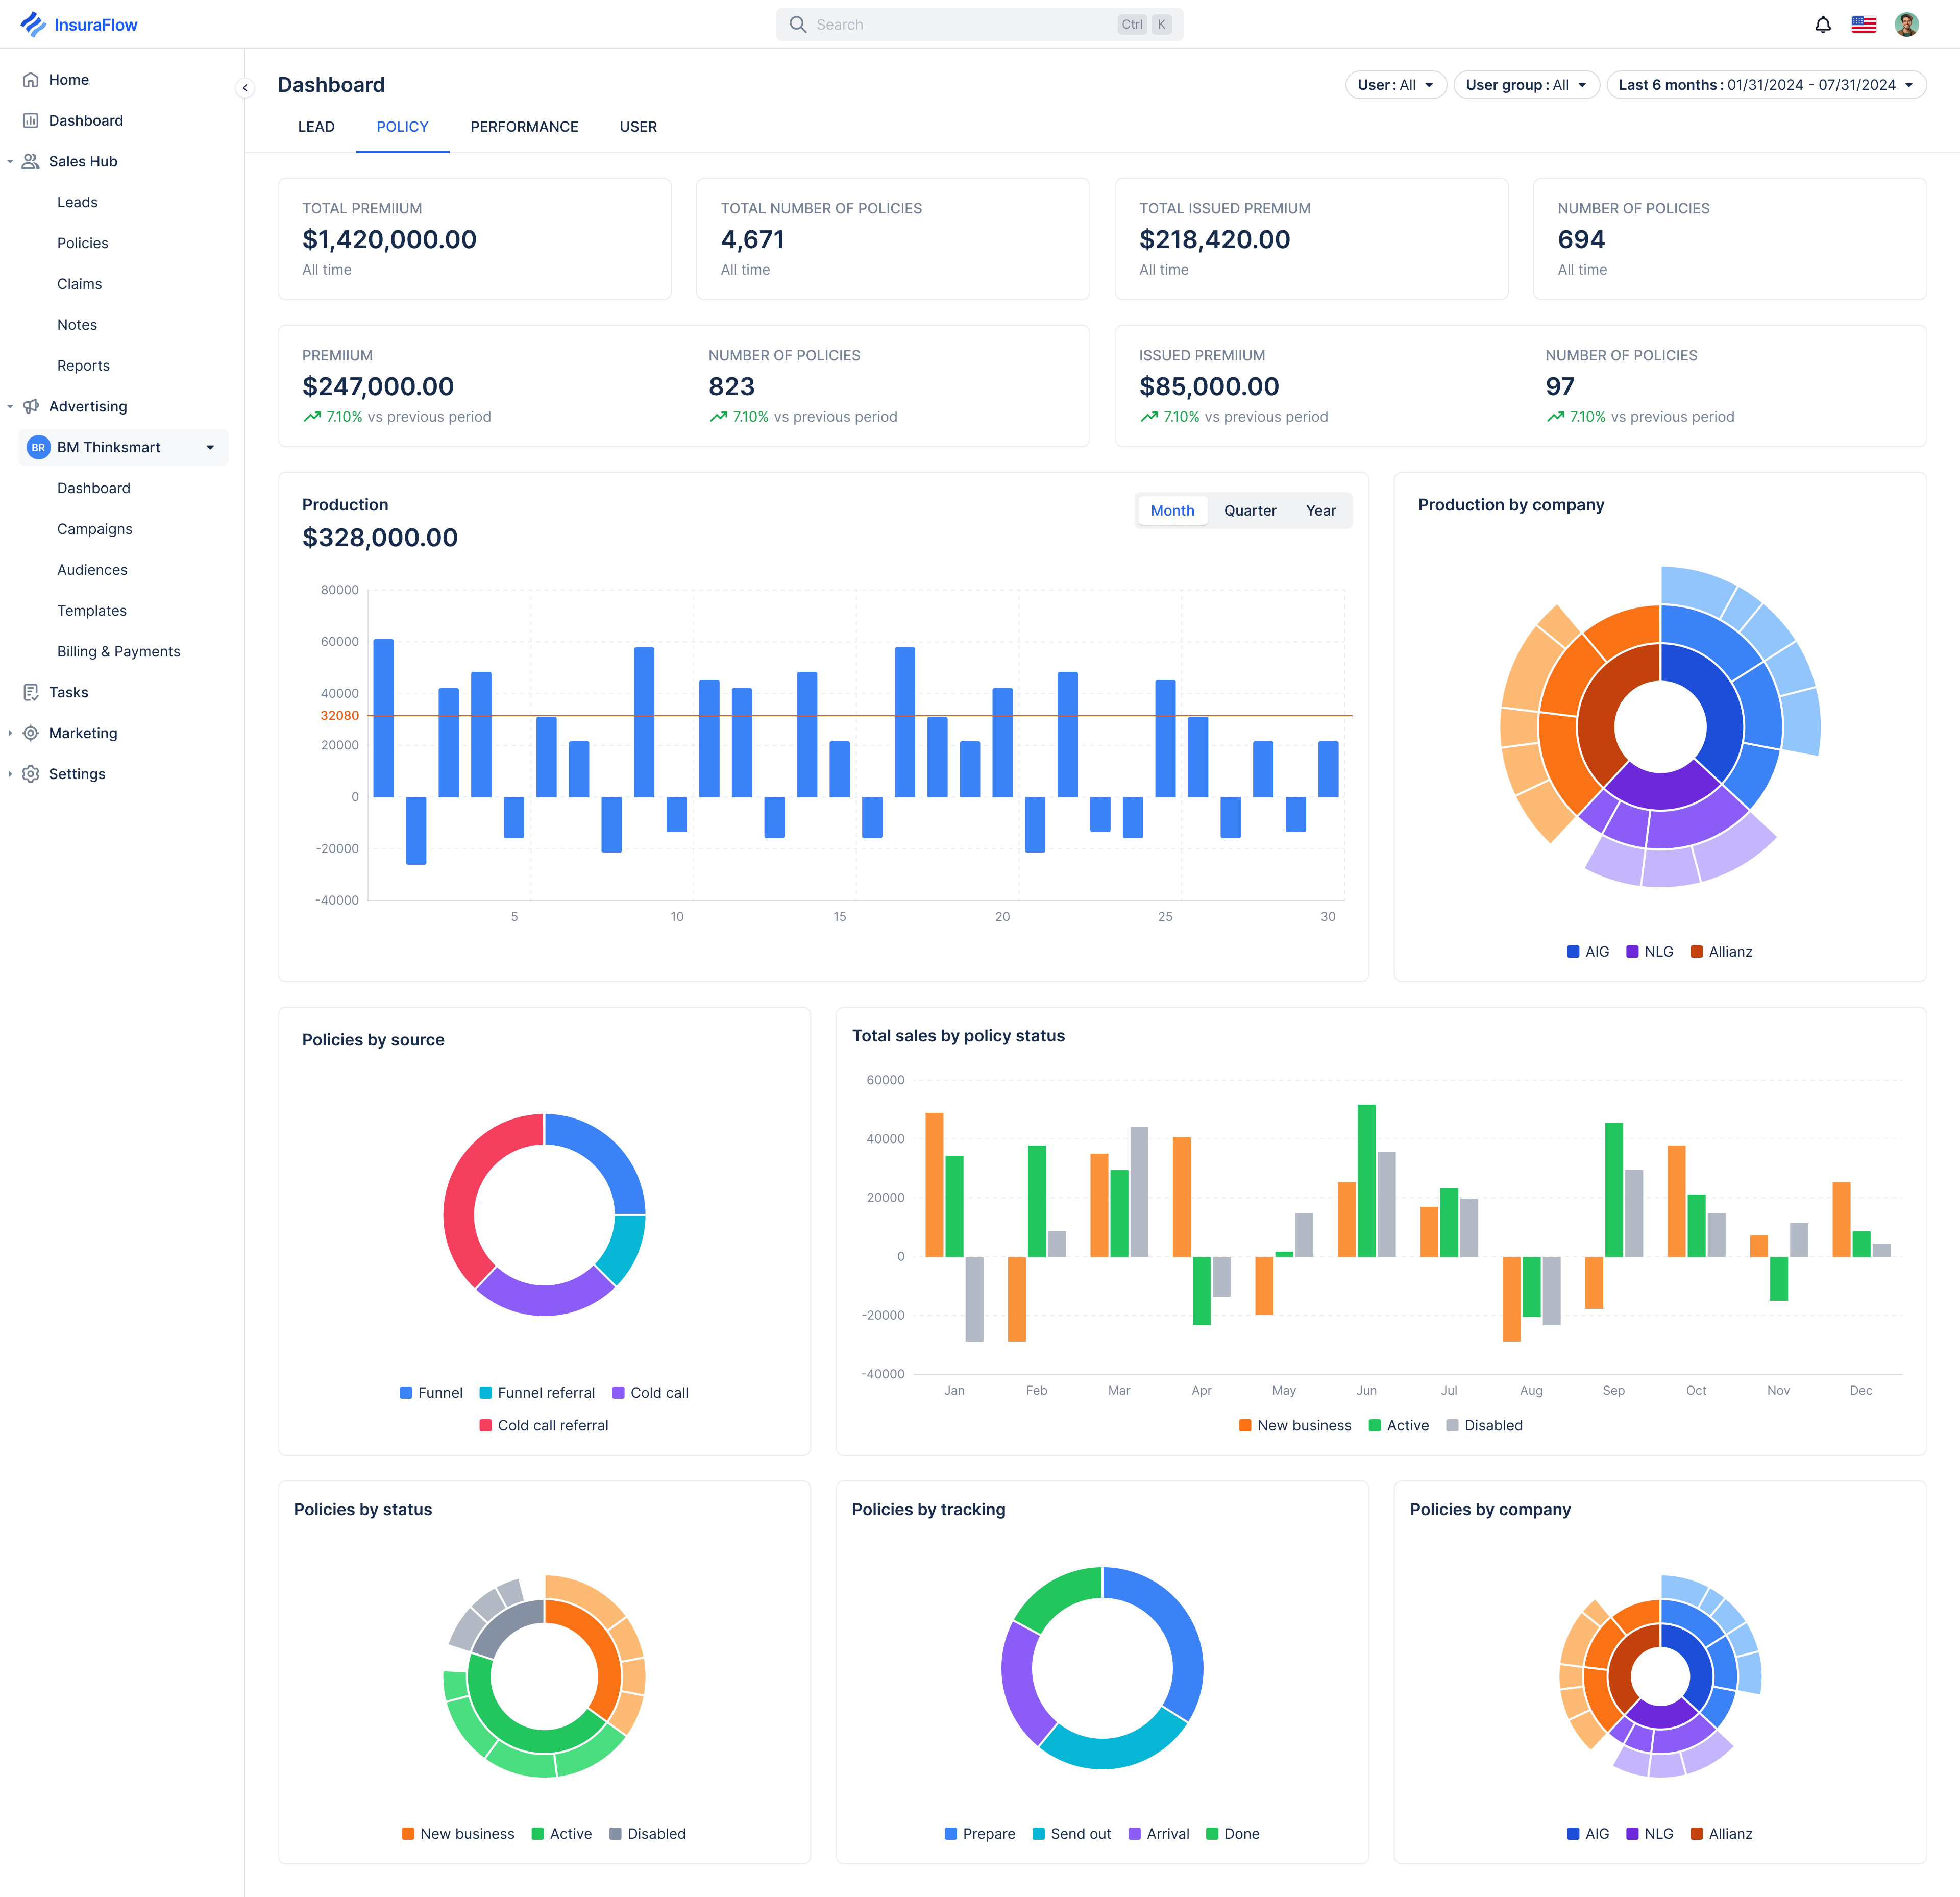Viewport: 1960px width, 1897px height.
Task: Switch to the LEAD tab
Action: pyautogui.click(x=316, y=127)
